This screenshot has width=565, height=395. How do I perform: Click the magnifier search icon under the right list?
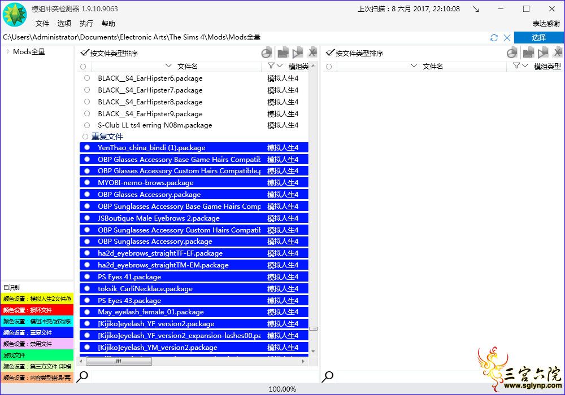click(328, 376)
